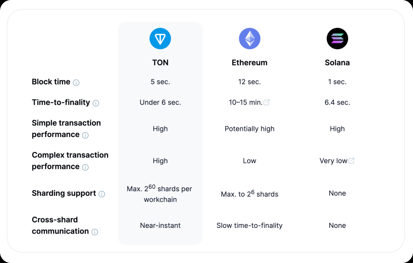Click the Ethereum logo icon

point(249,38)
